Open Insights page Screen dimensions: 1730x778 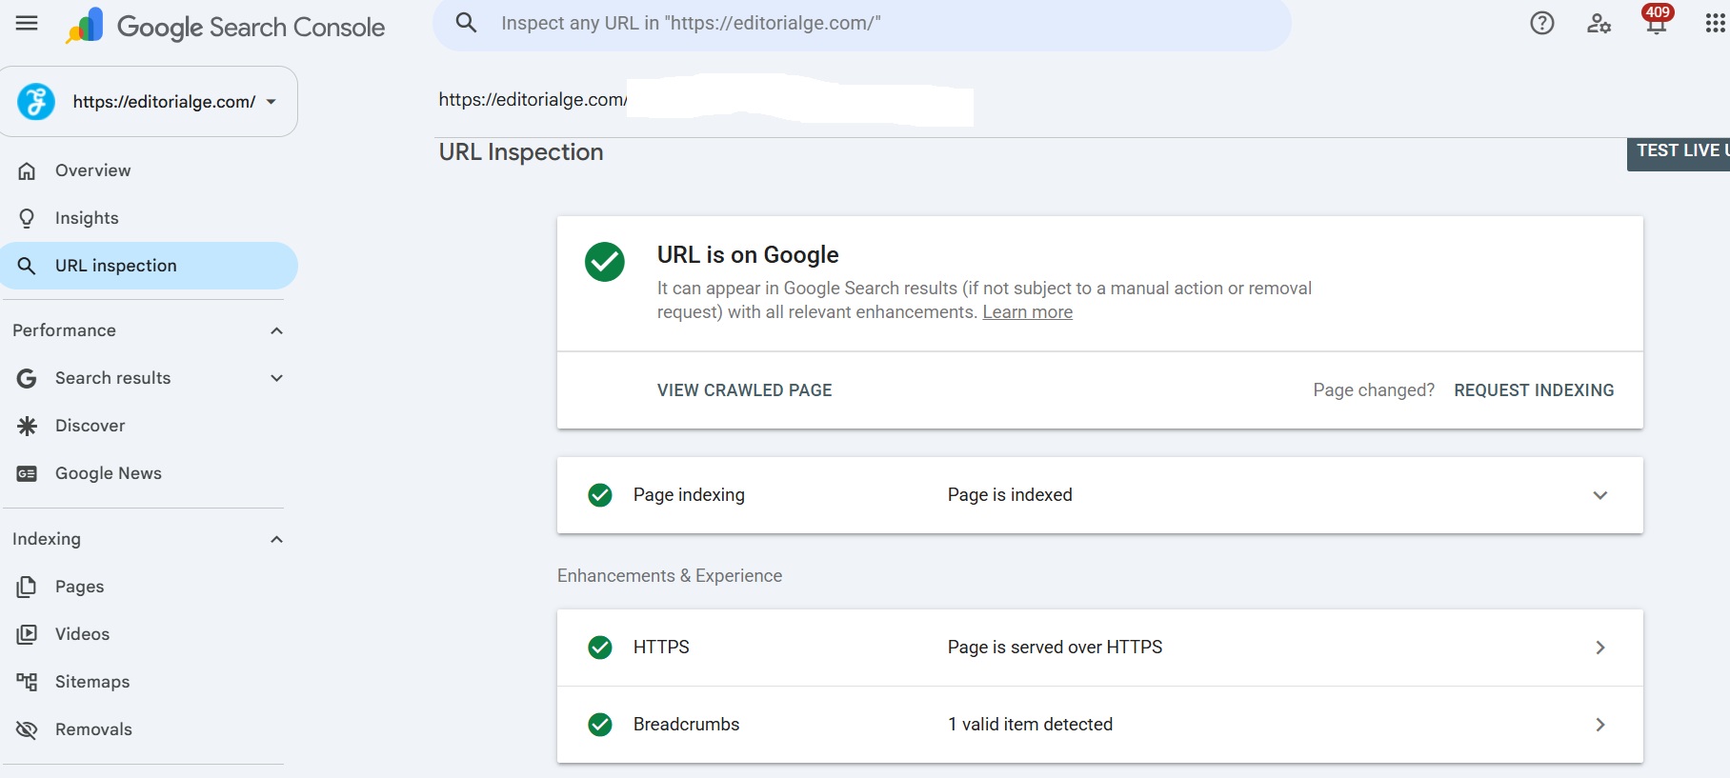click(x=149, y=218)
